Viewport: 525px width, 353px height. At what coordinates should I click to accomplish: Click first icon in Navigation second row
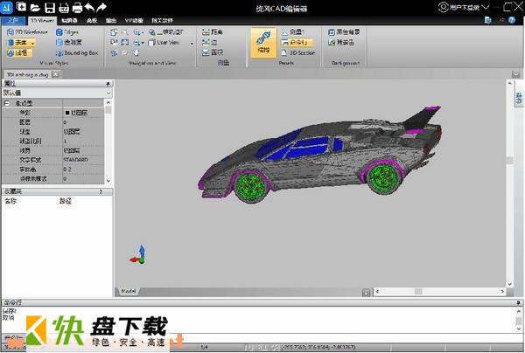(x=114, y=43)
